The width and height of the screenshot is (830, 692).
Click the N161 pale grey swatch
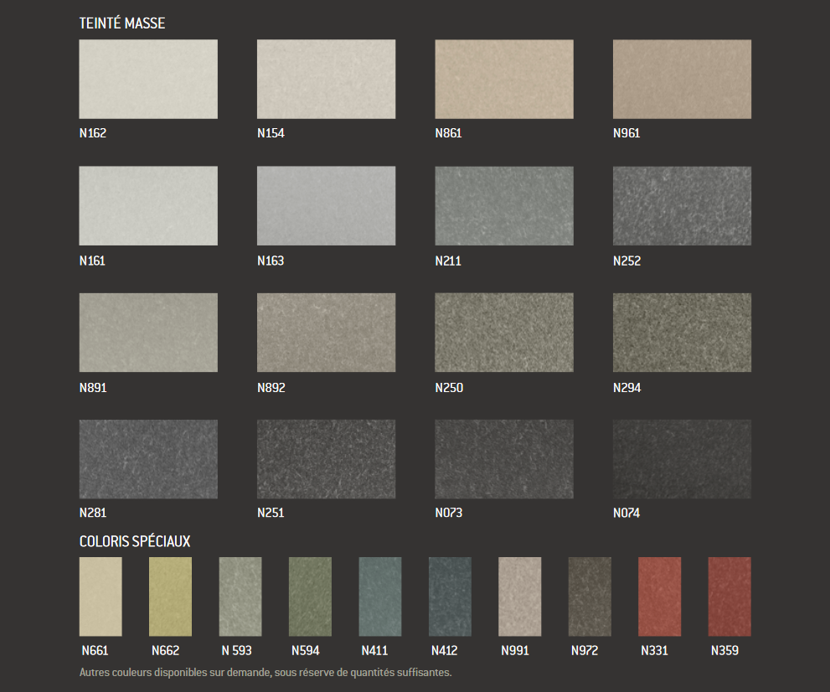[x=148, y=205]
